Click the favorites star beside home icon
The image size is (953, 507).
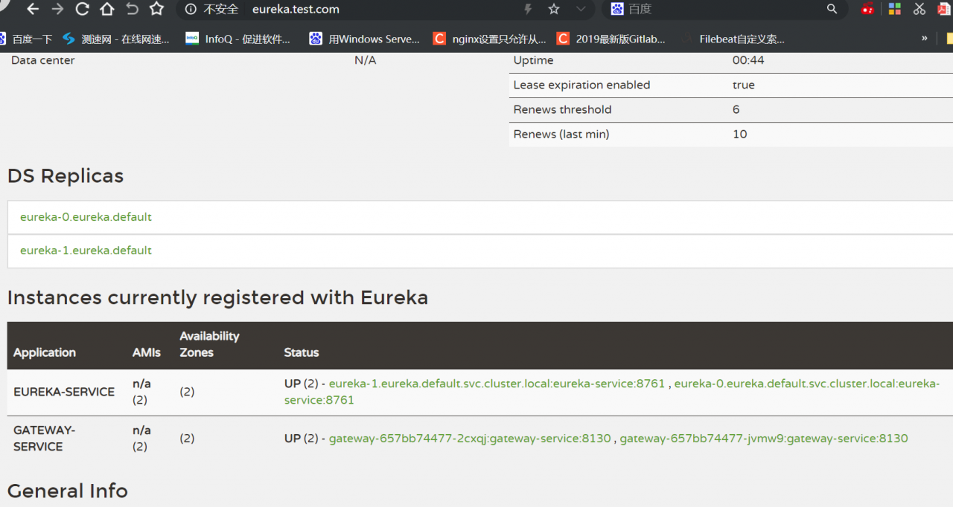[x=156, y=9]
